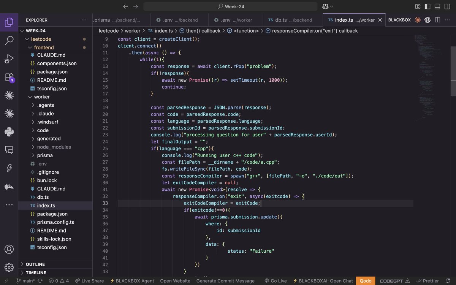Viewport: 456px width, 285px height.
Task: Expand the prisma folder
Action: [55, 155]
